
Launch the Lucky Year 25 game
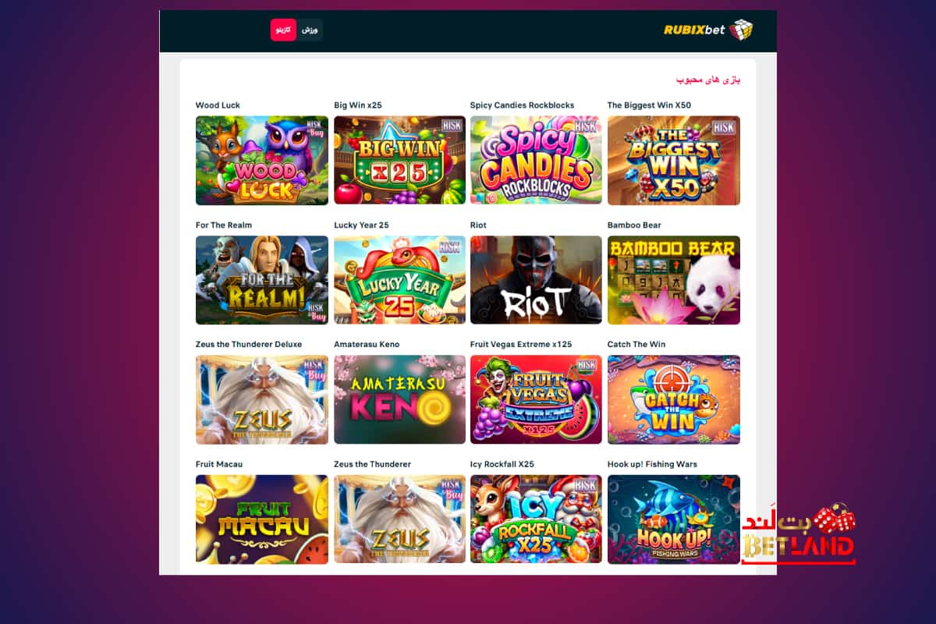point(399,280)
